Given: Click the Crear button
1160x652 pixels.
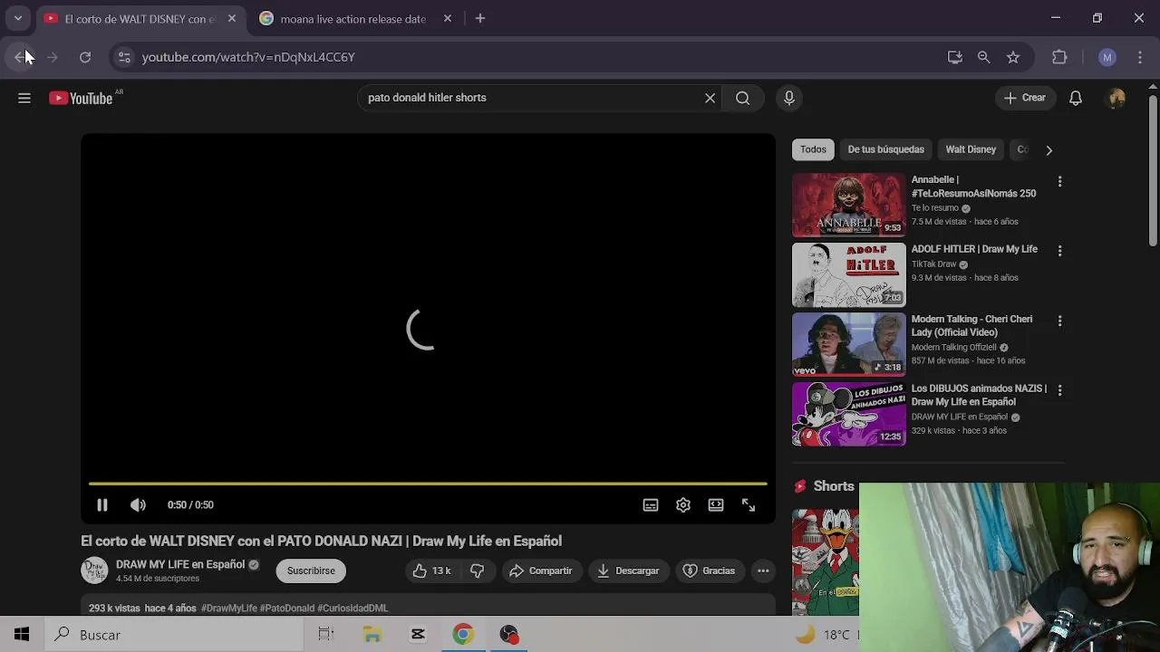Looking at the screenshot, I should pos(1024,98).
